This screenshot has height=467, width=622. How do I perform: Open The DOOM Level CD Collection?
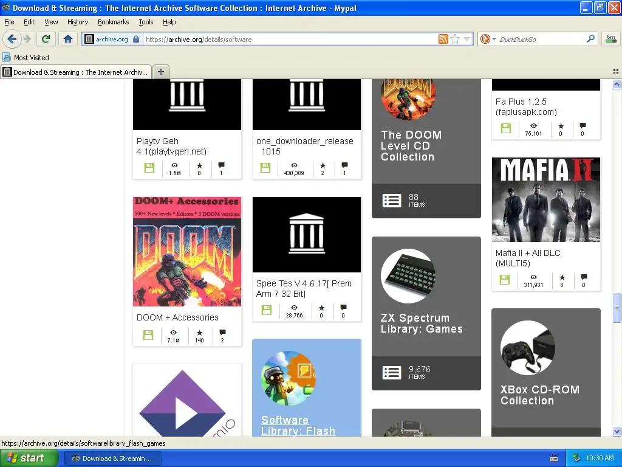pos(411,146)
